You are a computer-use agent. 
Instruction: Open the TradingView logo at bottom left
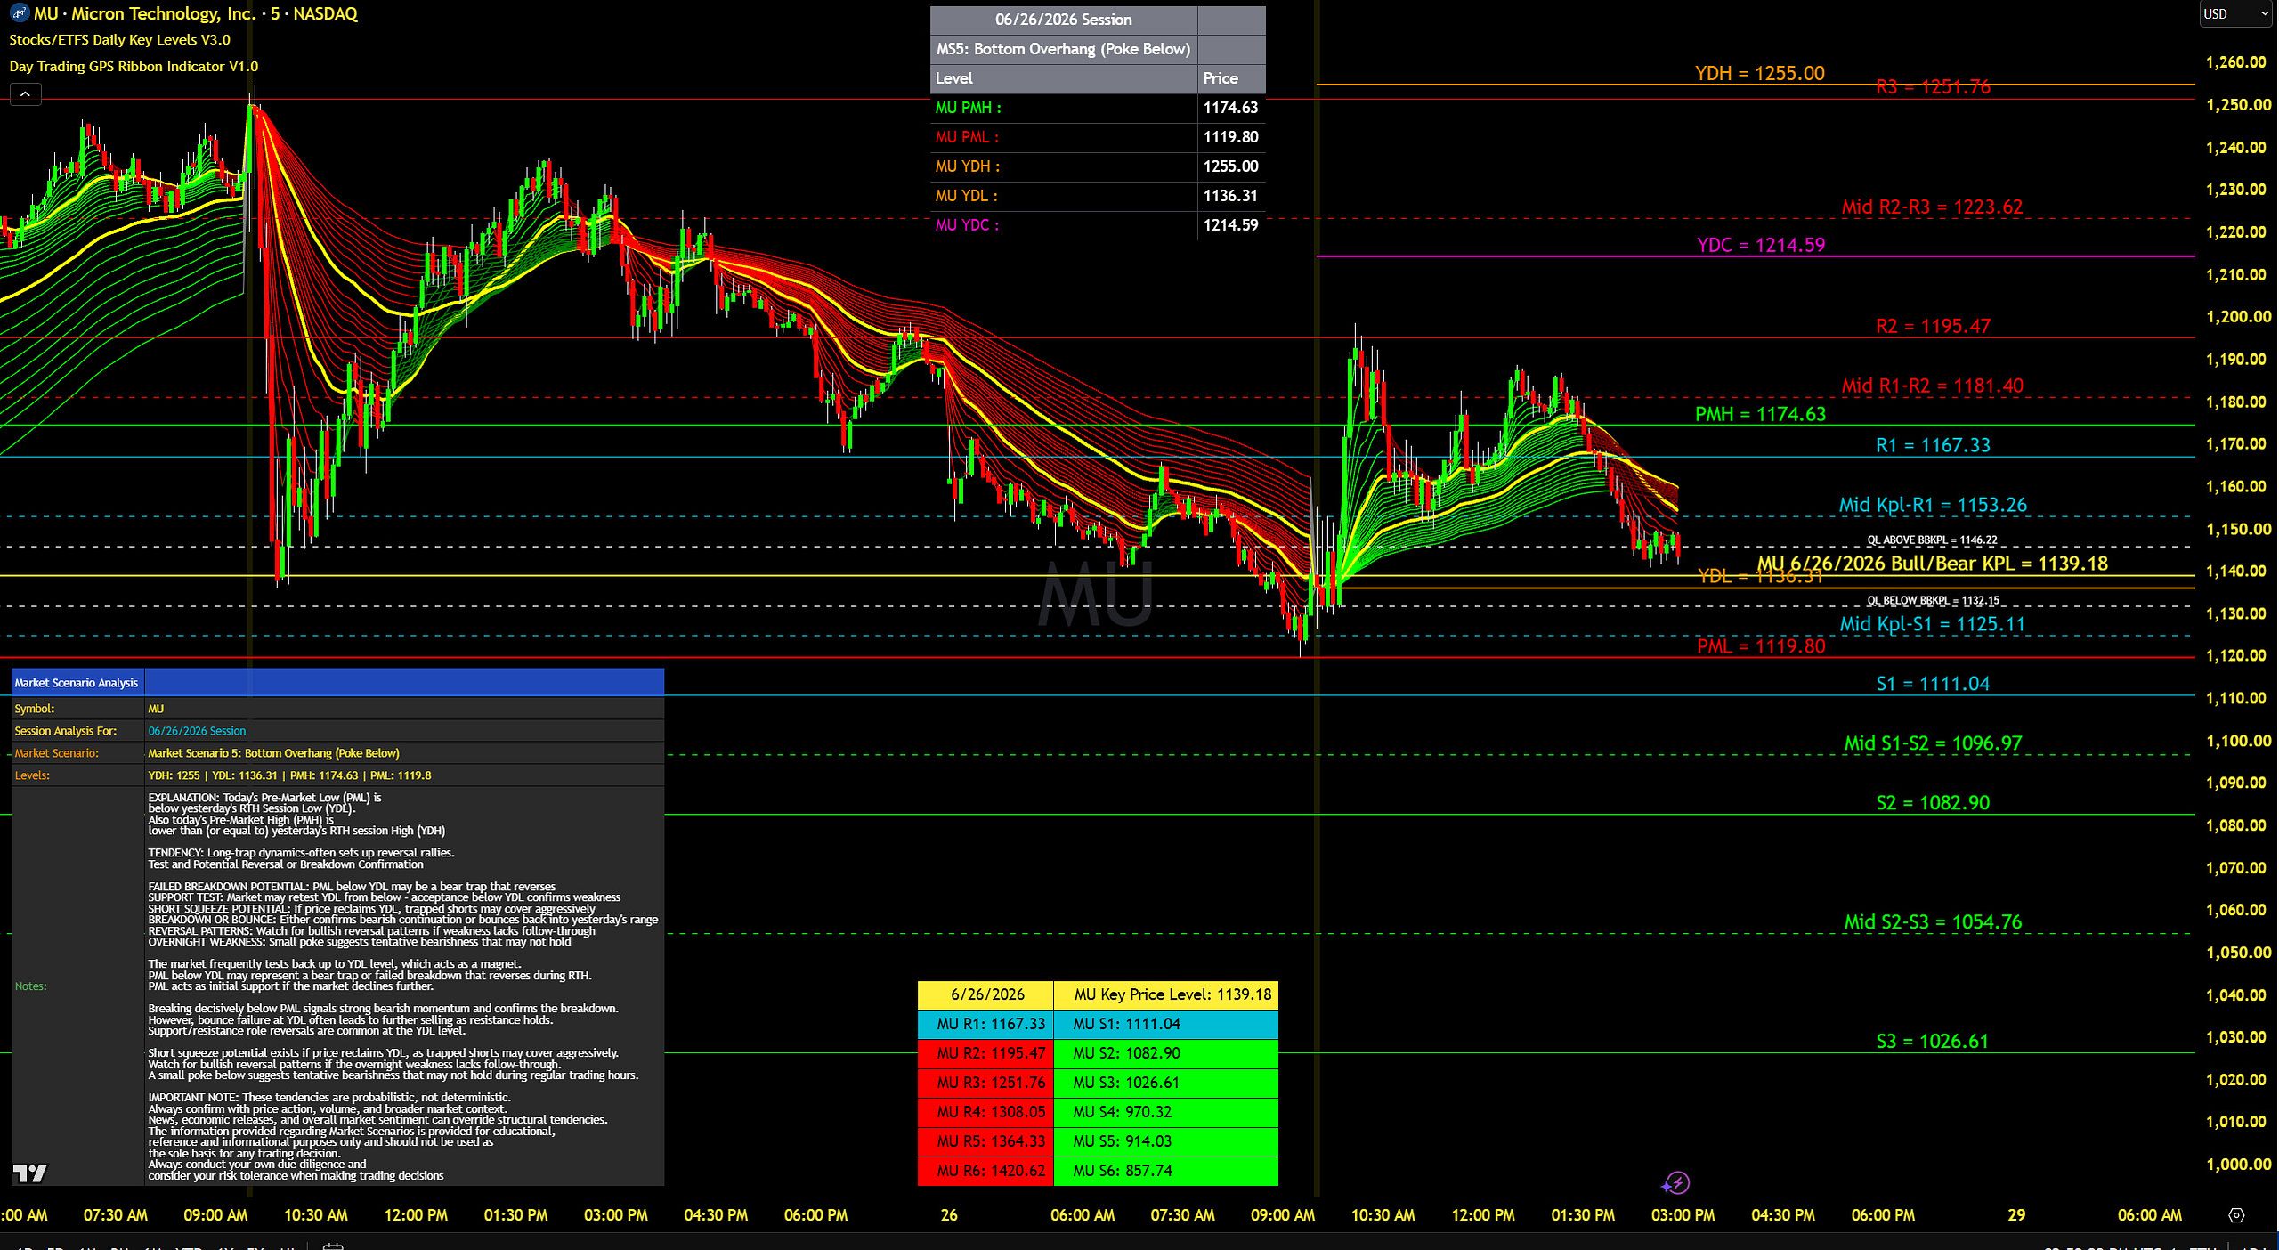[x=29, y=1173]
